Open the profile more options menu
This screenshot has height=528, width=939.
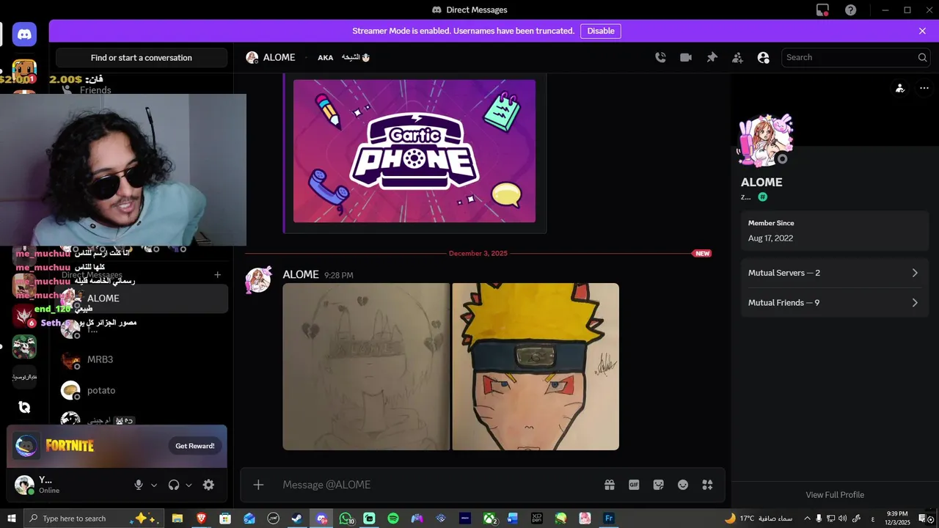pos(924,88)
